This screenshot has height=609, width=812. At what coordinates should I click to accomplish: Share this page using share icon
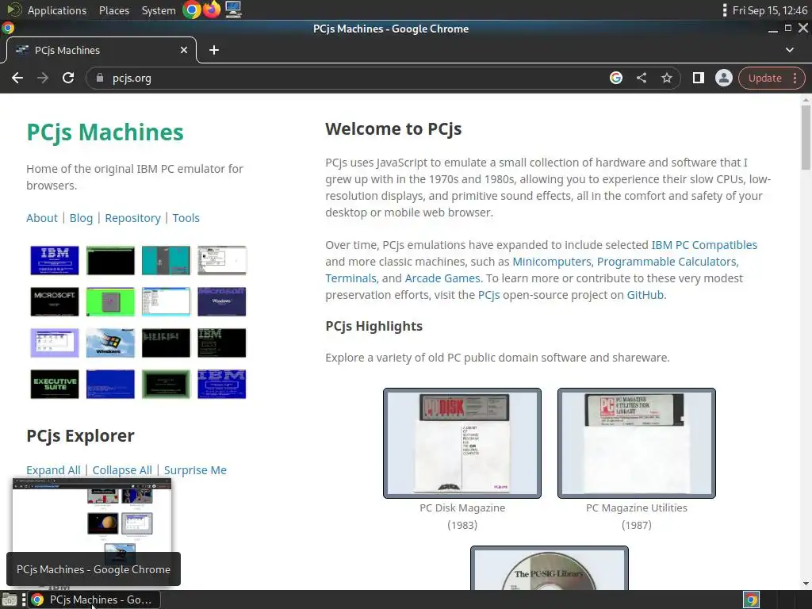(x=641, y=79)
